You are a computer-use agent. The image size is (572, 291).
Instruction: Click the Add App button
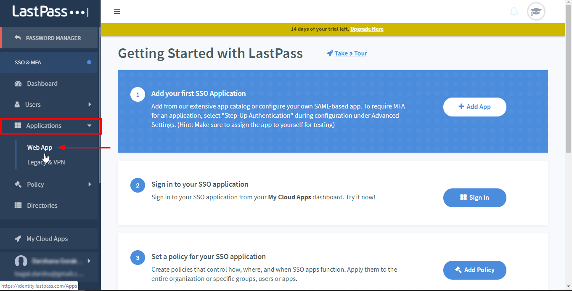474,107
